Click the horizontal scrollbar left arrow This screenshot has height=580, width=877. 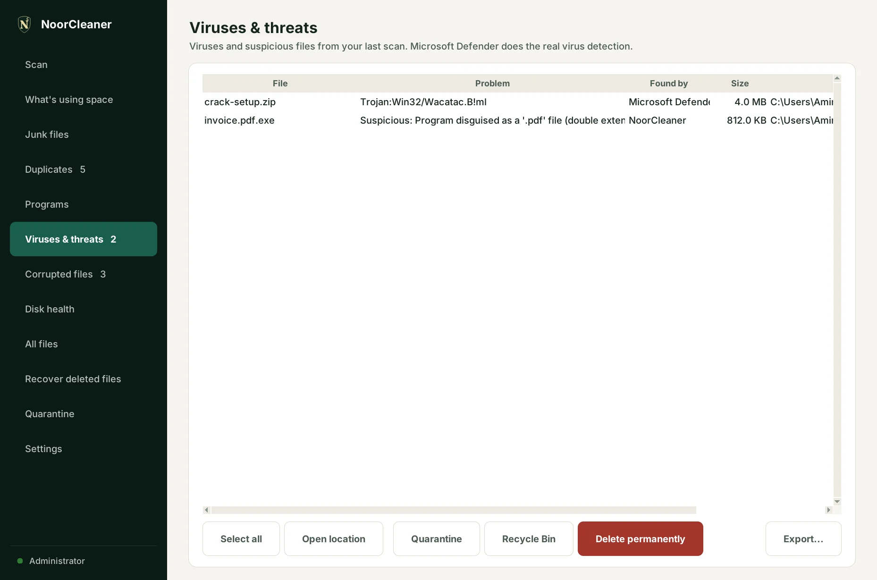pyautogui.click(x=206, y=510)
